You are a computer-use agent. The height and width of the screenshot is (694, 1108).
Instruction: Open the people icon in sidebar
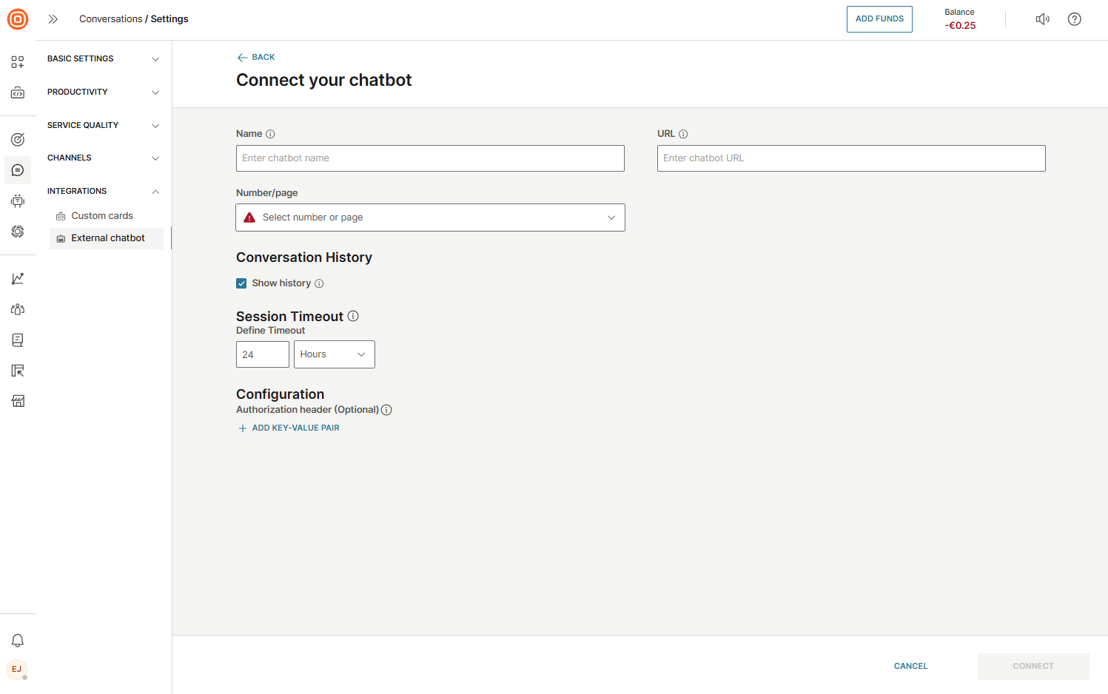point(18,309)
